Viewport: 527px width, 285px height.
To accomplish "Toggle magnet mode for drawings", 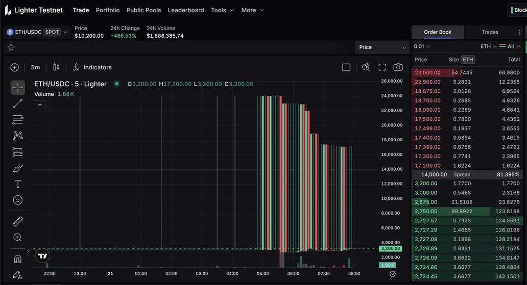I will pos(17,259).
